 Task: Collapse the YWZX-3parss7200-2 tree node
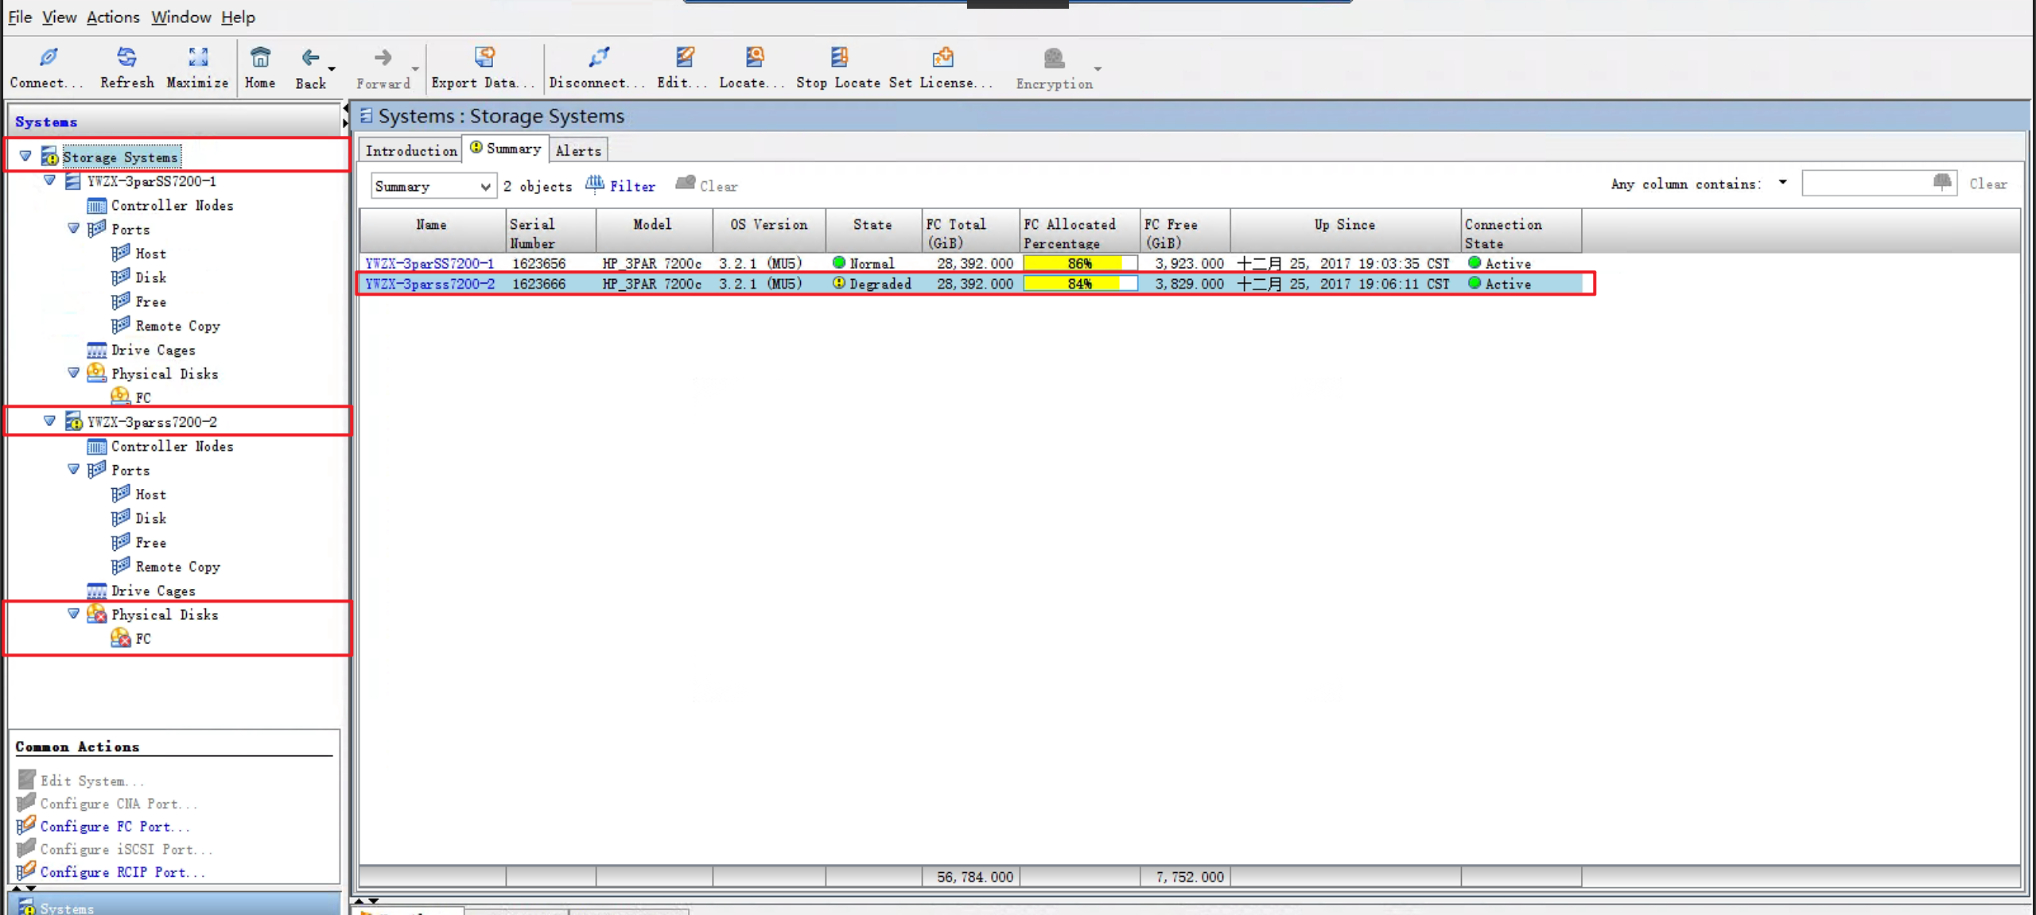(49, 421)
